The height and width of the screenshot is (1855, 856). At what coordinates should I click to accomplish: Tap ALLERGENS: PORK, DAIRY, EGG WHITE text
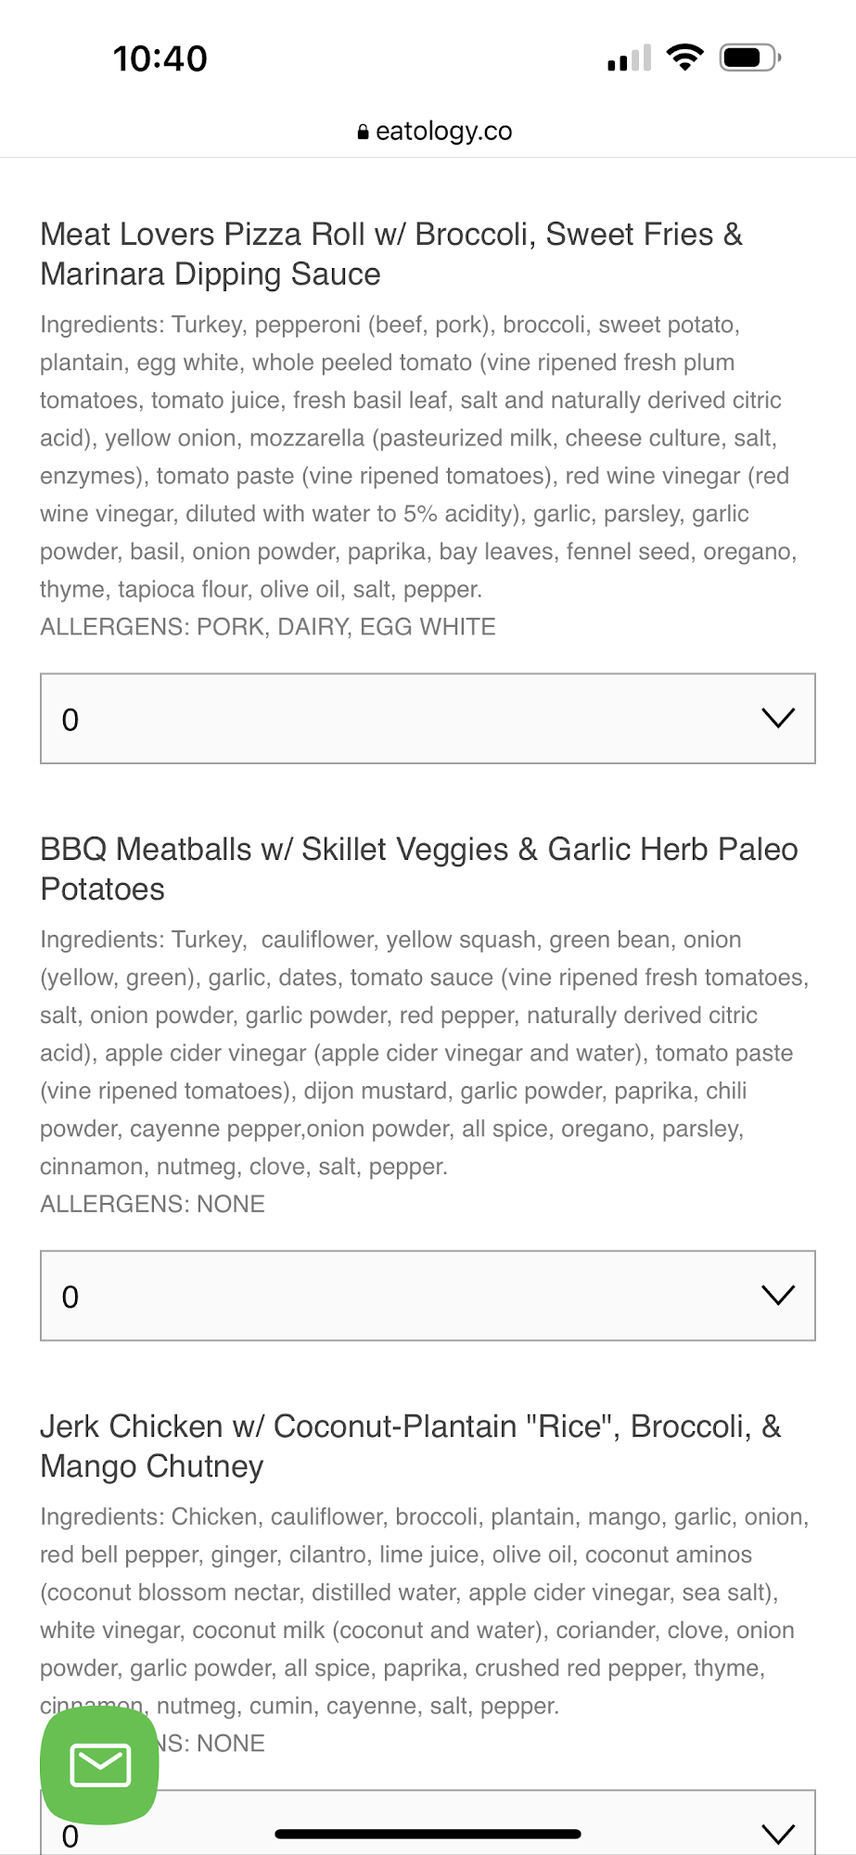click(x=267, y=627)
